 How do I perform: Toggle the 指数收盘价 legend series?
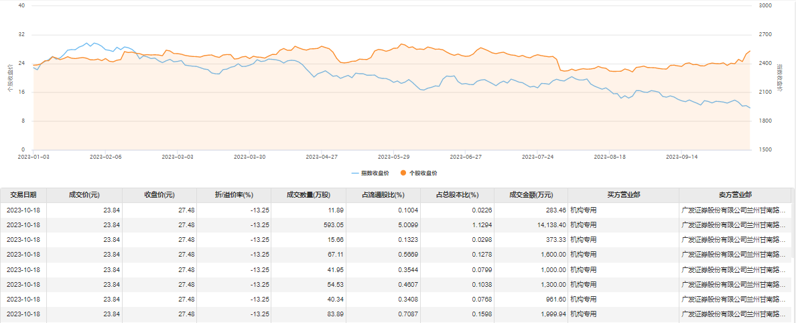[x=370, y=173]
